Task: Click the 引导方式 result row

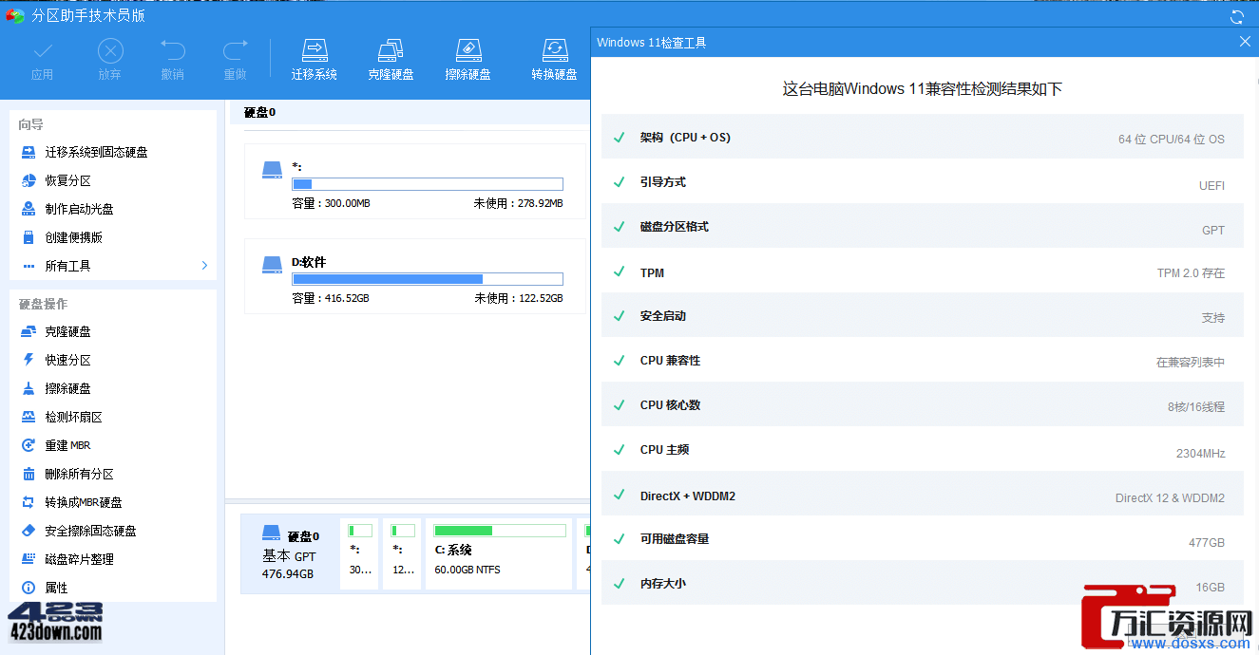Action: point(923,182)
